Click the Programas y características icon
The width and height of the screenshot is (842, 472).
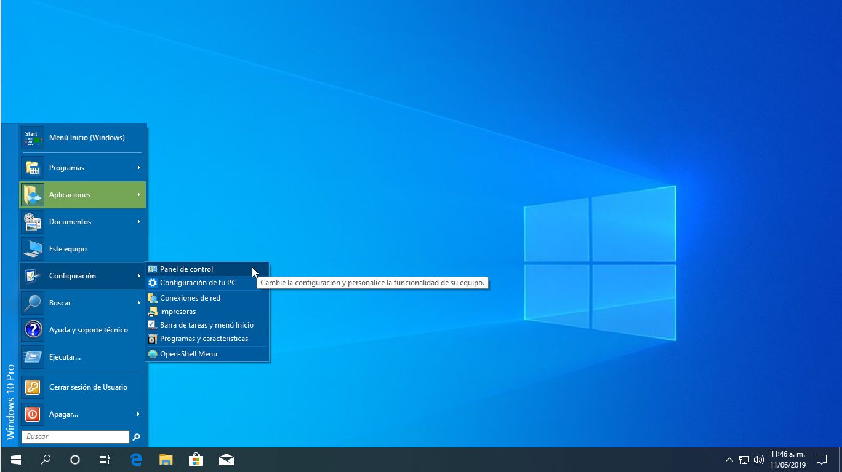pos(153,339)
